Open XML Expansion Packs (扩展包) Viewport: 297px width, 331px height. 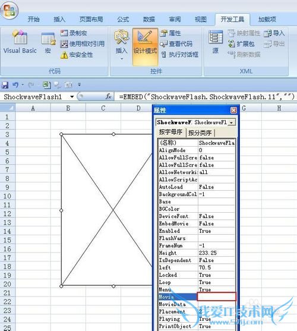[x=241, y=44]
